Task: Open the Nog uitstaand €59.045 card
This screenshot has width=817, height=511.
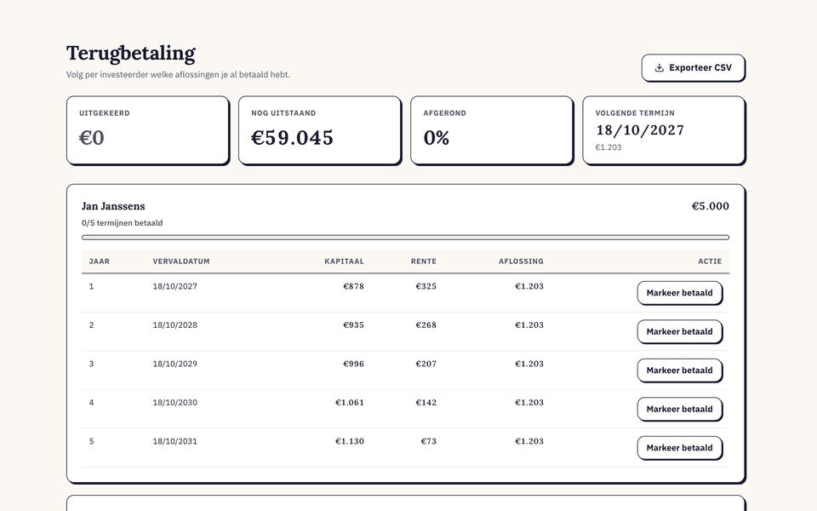Action: 319,129
